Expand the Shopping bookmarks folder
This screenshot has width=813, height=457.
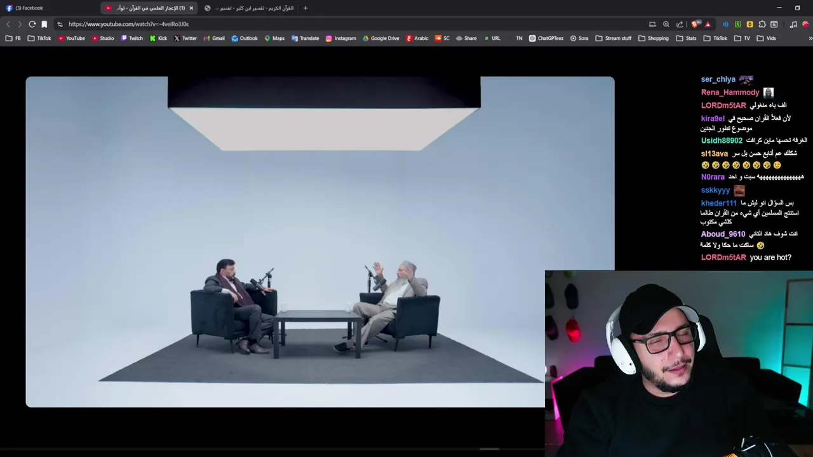coord(654,38)
